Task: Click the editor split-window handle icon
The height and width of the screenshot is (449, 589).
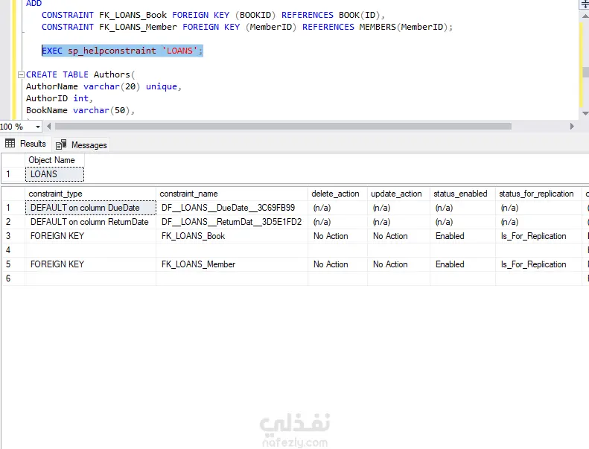Action: (585, 4)
